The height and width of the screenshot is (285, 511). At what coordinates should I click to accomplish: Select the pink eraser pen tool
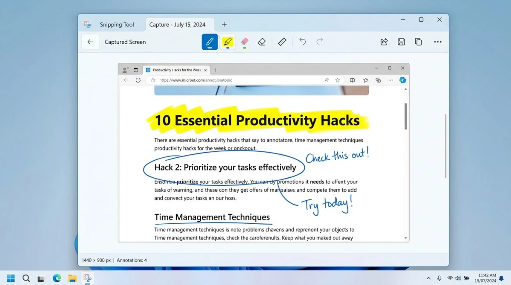click(x=244, y=42)
